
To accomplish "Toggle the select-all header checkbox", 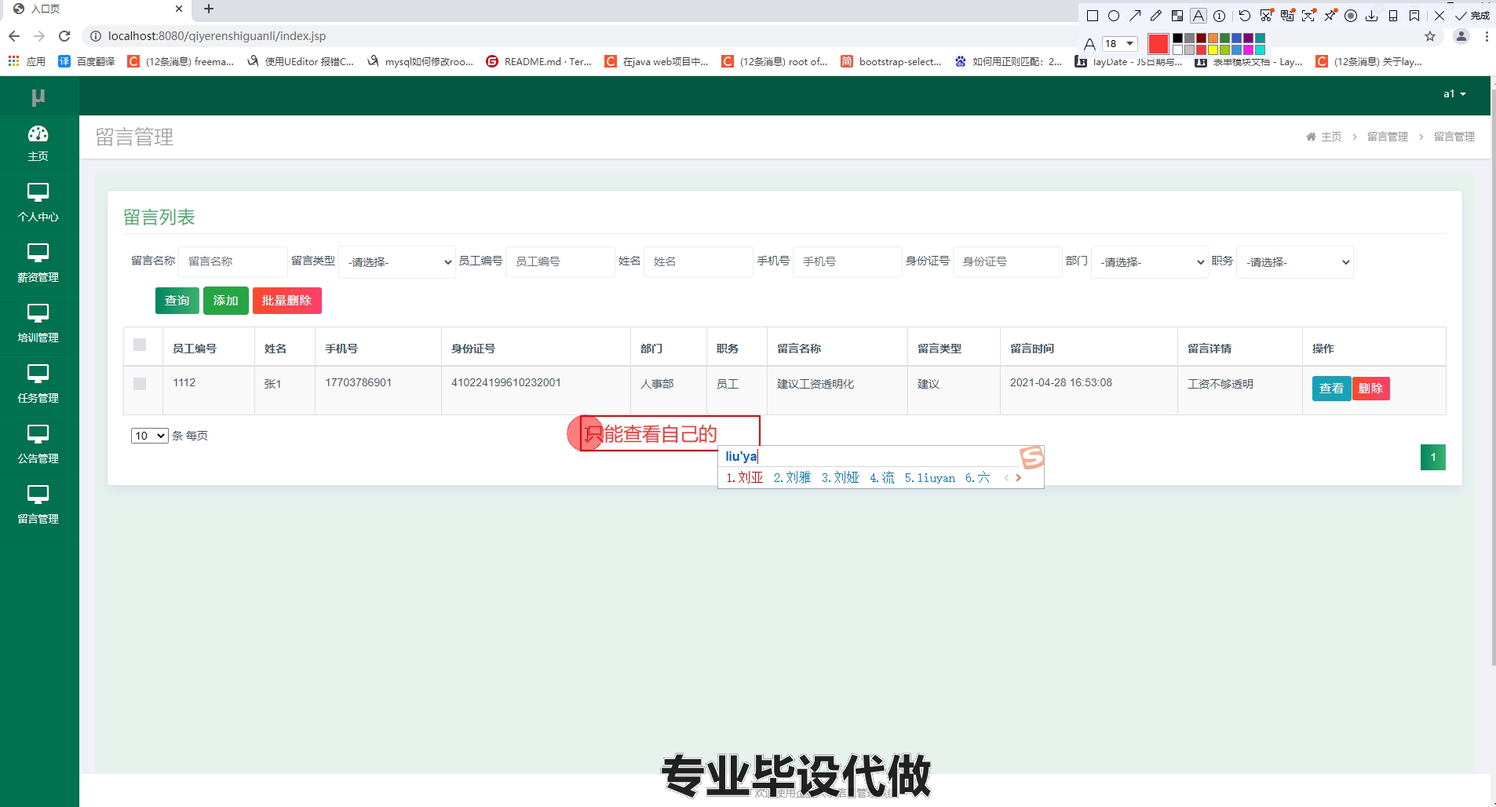I will click(x=140, y=345).
